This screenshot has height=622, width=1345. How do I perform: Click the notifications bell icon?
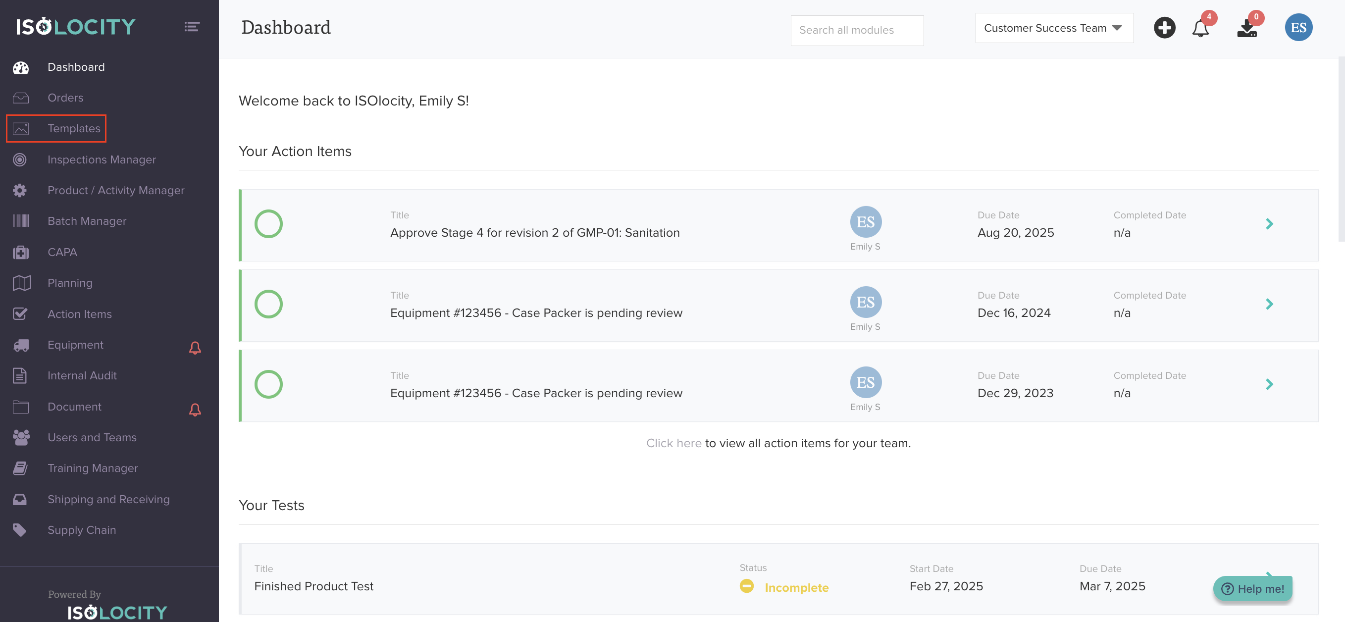click(1200, 28)
